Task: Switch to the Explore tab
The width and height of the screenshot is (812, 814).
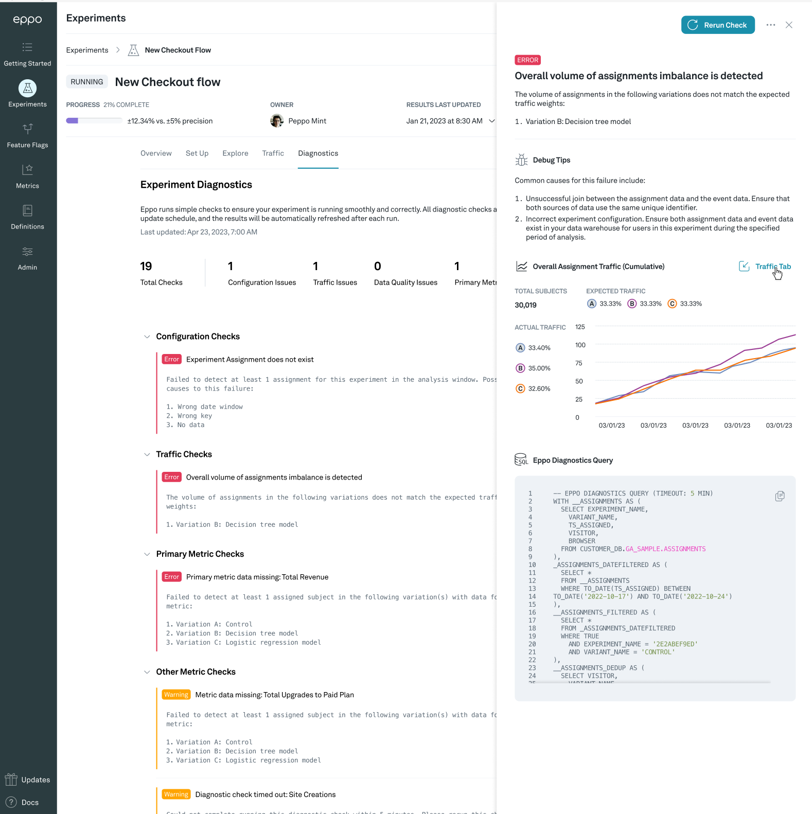Action: pyautogui.click(x=235, y=153)
